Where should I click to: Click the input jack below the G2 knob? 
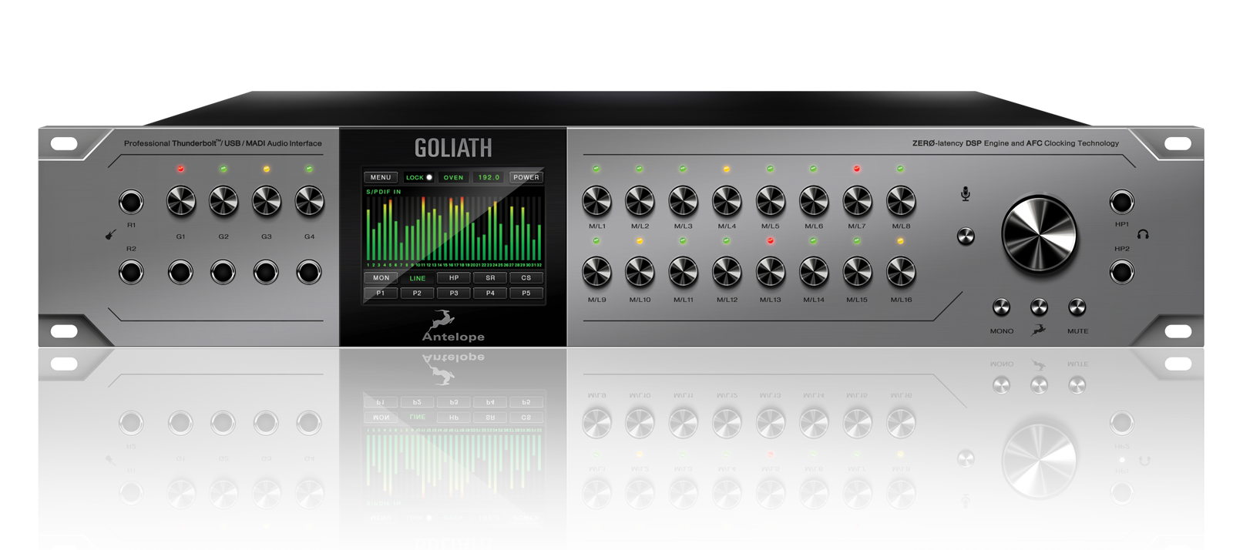tap(223, 272)
